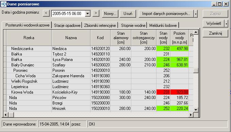
Task: Select the Lepietnica river cell
Action: tap(29, 87)
